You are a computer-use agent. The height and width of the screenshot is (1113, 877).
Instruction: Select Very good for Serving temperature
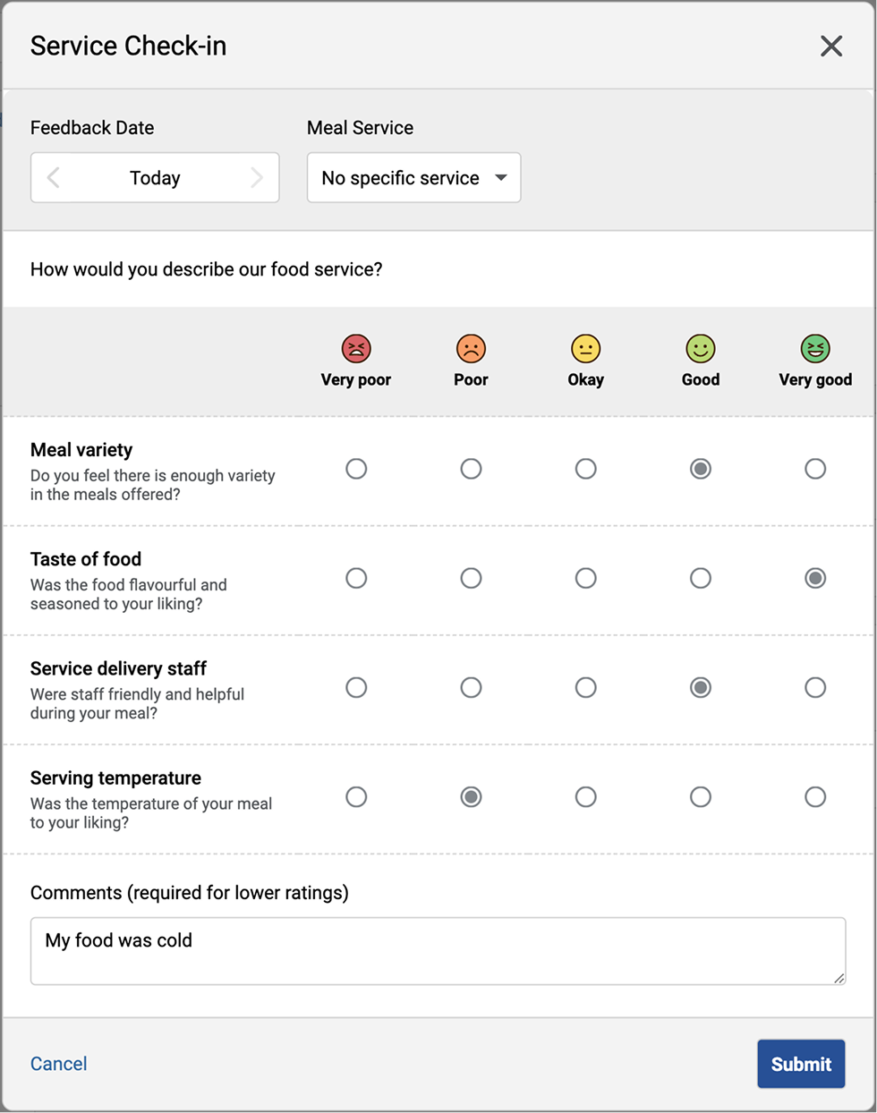815,796
